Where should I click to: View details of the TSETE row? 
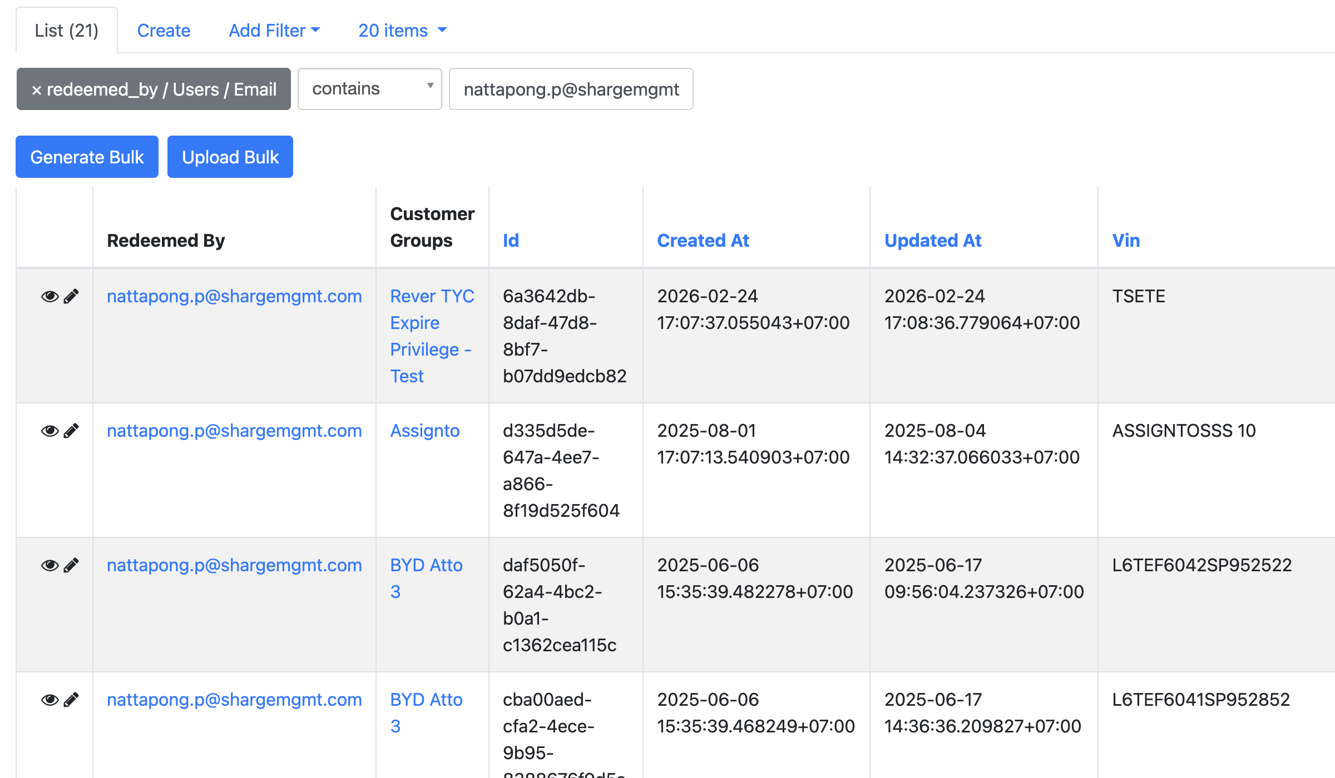tap(50, 297)
